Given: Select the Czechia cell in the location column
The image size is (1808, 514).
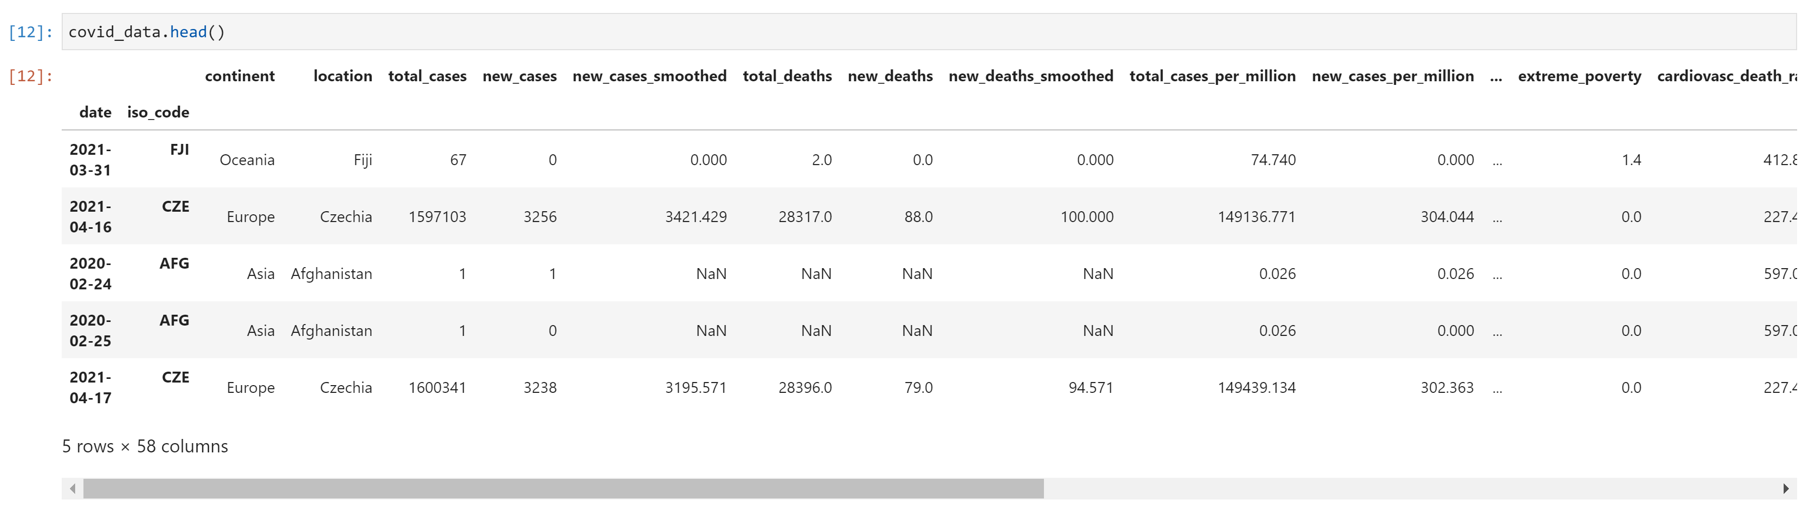Looking at the screenshot, I should tap(347, 216).
